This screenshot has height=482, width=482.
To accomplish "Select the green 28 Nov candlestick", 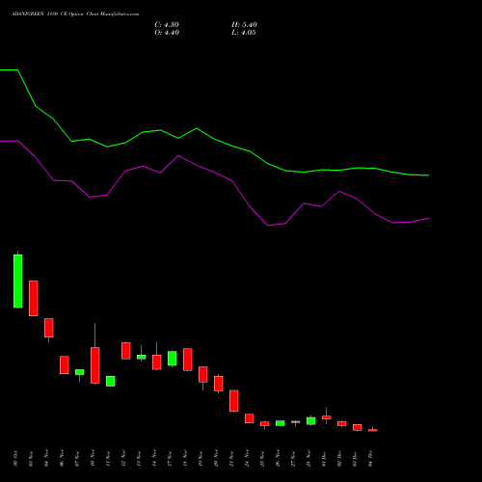I will [x=311, y=420].
